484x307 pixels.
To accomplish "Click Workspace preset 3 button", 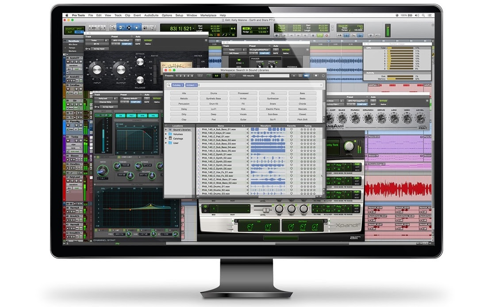I will tap(184, 76).
